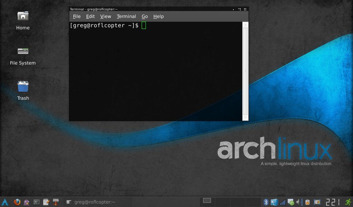Close the Terminal window

pos(245,9)
